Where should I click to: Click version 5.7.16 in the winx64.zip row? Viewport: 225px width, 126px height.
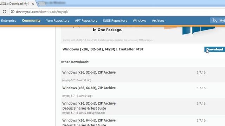pos(201,88)
